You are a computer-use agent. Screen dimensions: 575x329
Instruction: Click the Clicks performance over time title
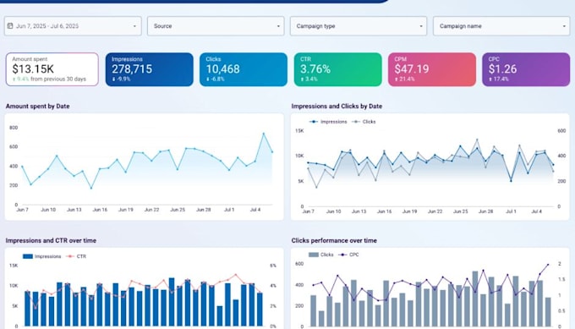pyautogui.click(x=334, y=240)
